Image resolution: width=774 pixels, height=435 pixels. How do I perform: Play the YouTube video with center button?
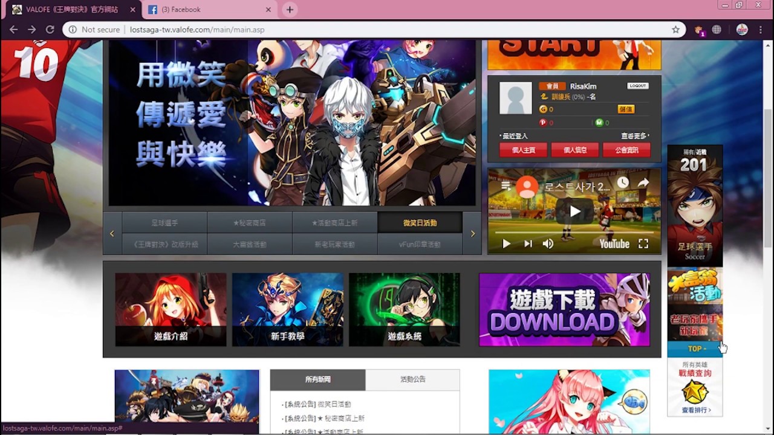tap(574, 211)
